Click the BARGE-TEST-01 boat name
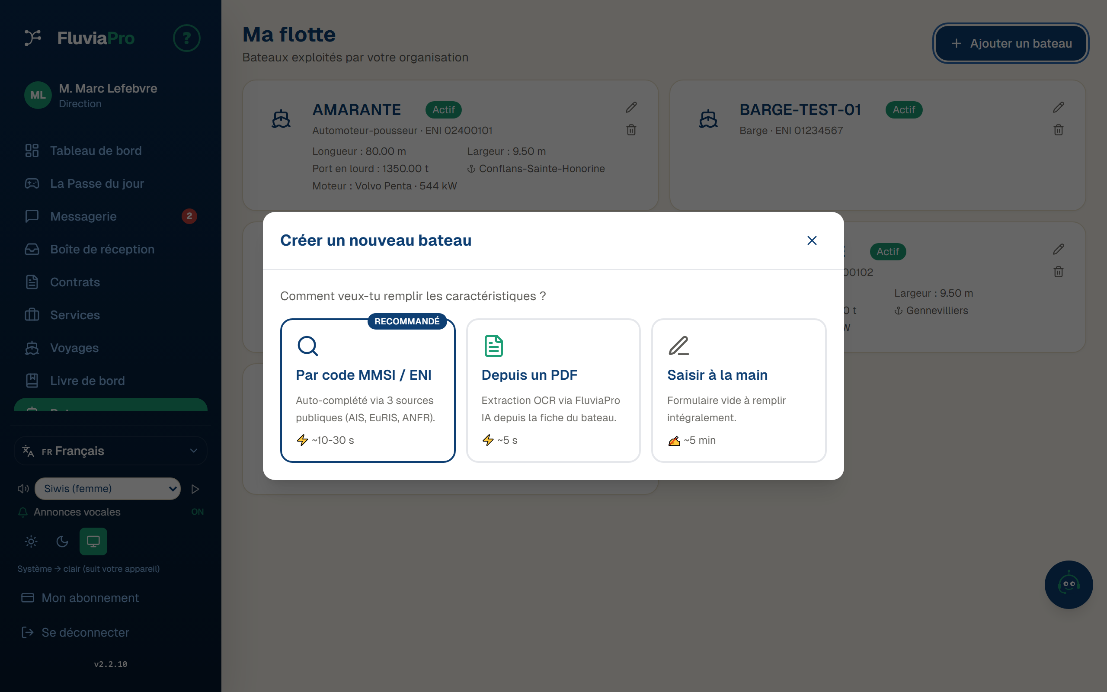The width and height of the screenshot is (1107, 692). click(800, 110)
